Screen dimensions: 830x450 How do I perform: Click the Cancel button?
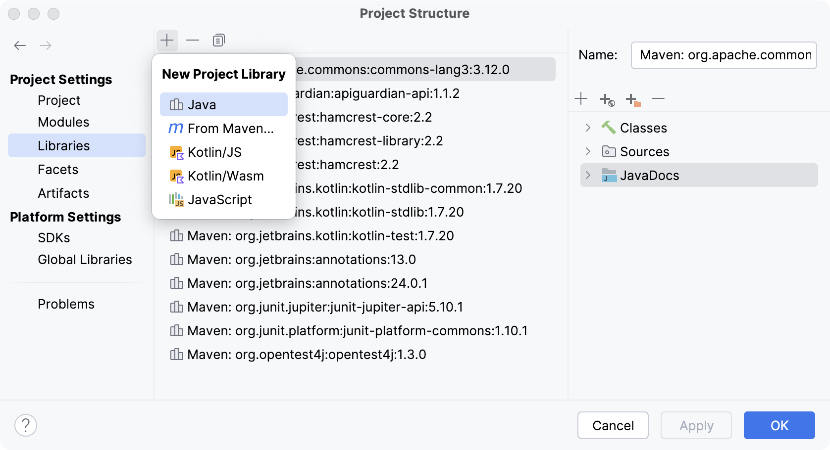coord(613,425)
